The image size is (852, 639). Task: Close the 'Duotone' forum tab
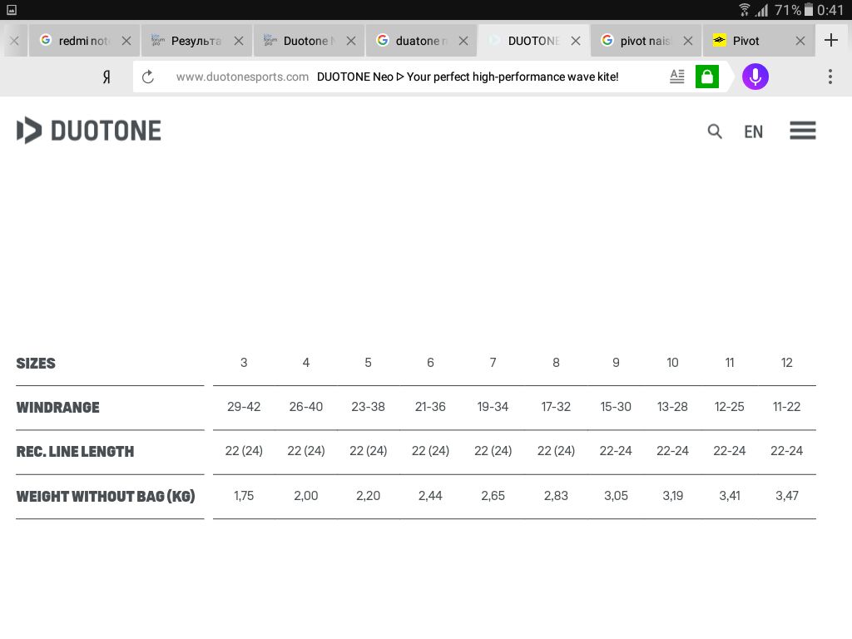(x=351, y=41)
